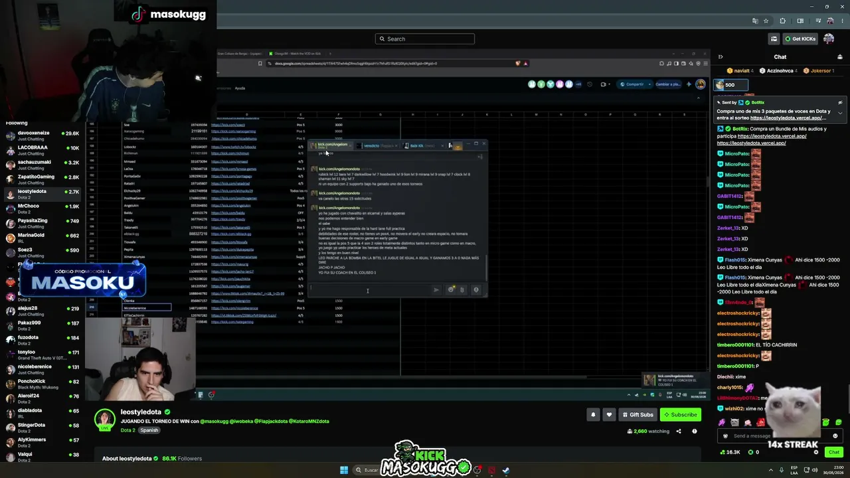Open the notification bell for leostyledota

click(x=593, y=414)
